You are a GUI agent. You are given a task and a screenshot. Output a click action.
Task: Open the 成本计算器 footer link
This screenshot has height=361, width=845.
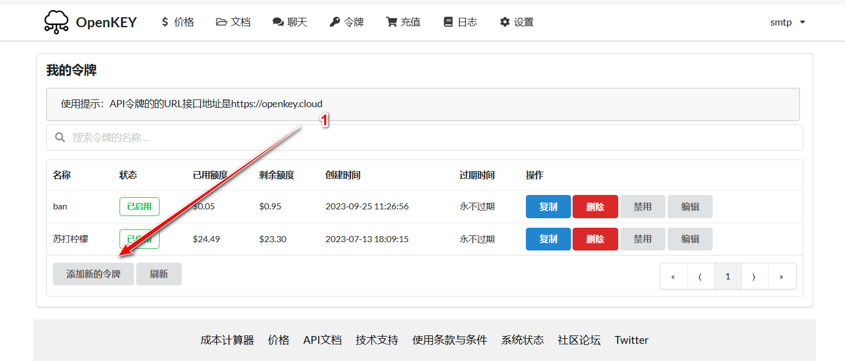(x=227, y=340)
